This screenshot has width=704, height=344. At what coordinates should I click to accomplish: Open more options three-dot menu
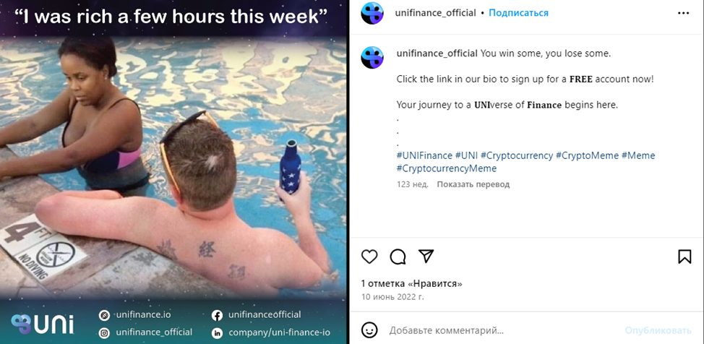click(x=683, y=13)
